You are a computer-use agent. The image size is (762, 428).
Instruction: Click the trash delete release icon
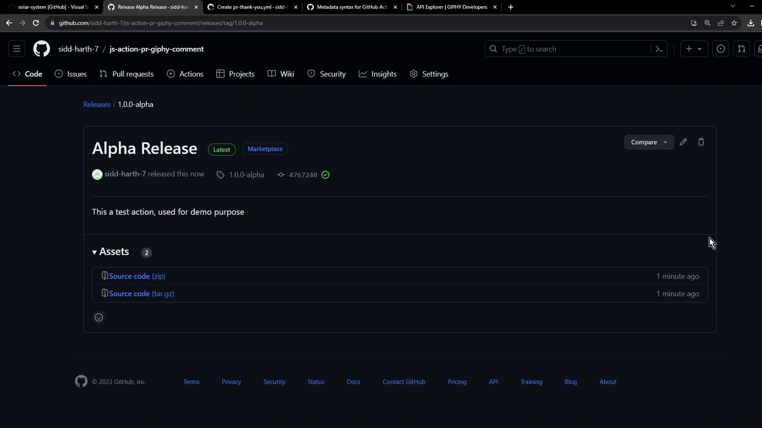[701, 142]
